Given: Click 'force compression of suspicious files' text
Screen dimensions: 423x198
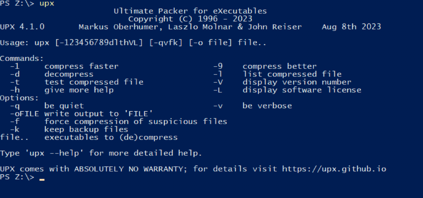Looking at the screenshot, I should (136, 121).
